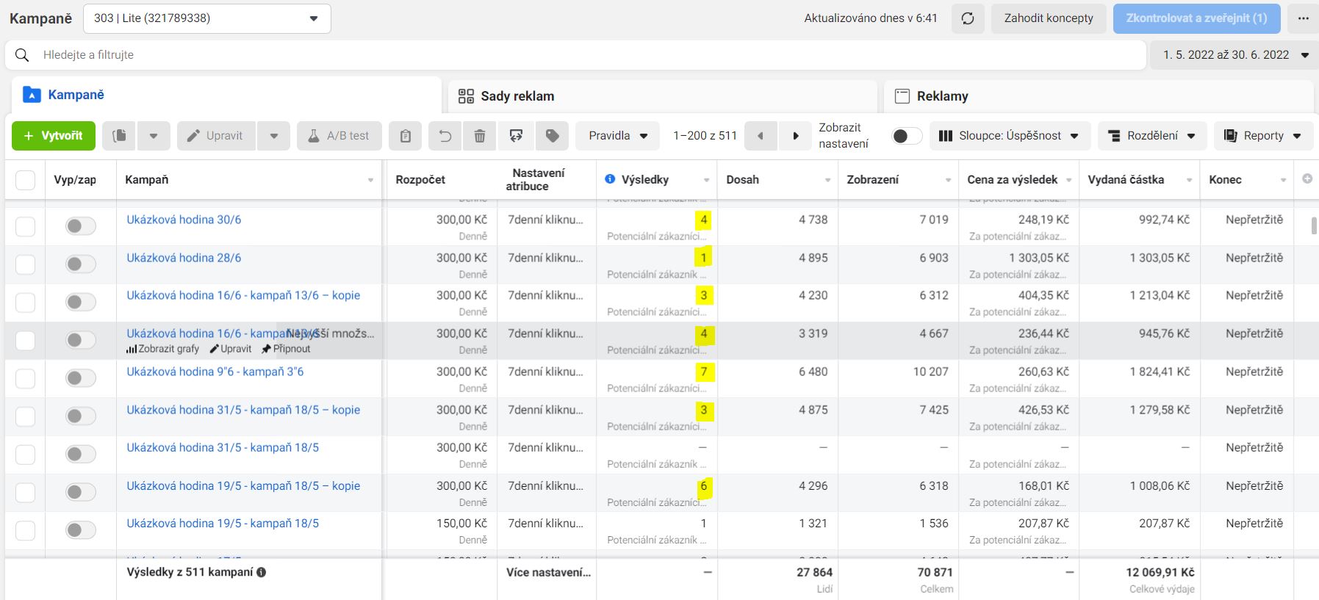1319x600 pixels.
Task: Click the add column plus icon
Action: point(1307,178)
